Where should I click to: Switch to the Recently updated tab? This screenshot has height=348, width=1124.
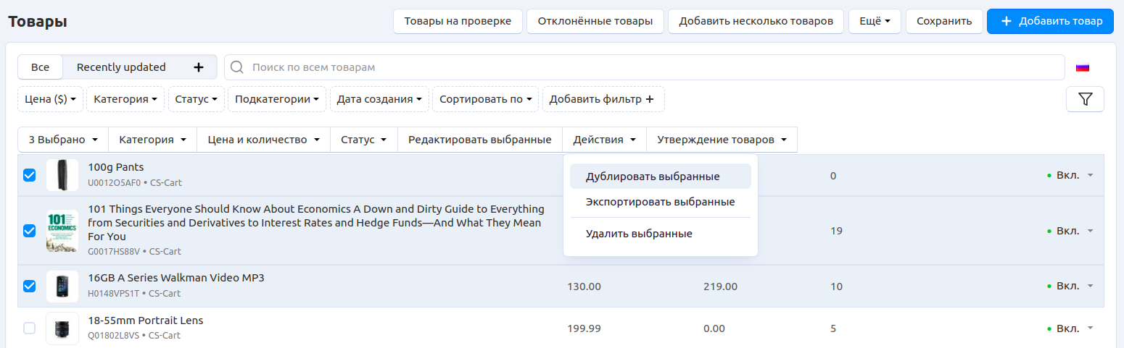[x=121, y=67]
